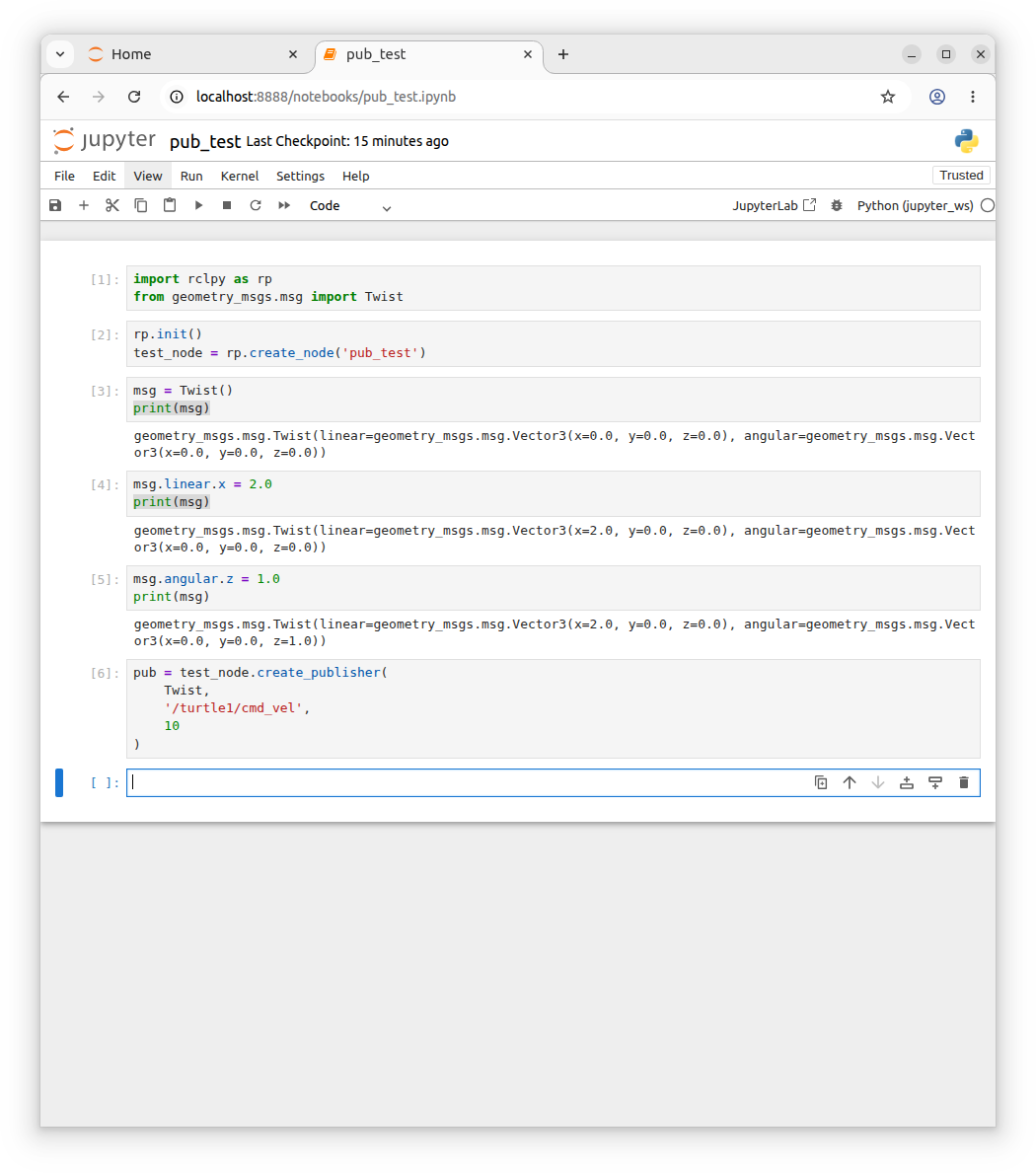The width and height of the screenshot is (1036, 1173).
Task: Maximize the browser window
Action: pyautogui.click(x=946, y=54)
